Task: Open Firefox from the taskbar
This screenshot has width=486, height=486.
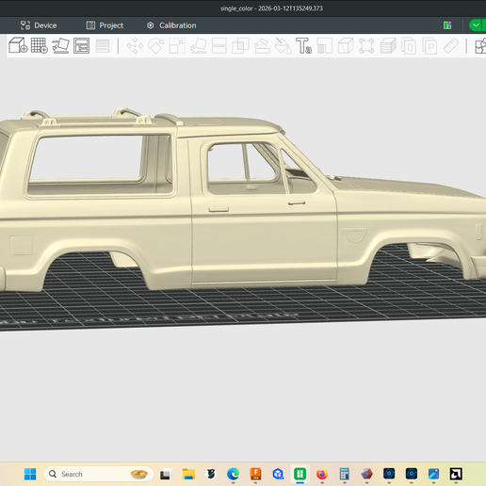Action: (x=322, y=474)
